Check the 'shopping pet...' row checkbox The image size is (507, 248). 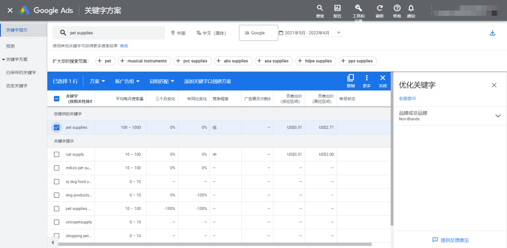click(x=57, y=236)
